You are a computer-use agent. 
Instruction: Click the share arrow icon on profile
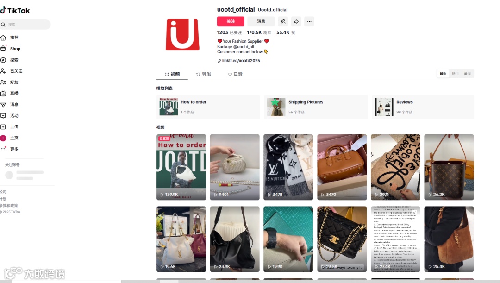(296, 21)
